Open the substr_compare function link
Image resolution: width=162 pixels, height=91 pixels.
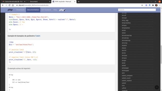[127, 76]
